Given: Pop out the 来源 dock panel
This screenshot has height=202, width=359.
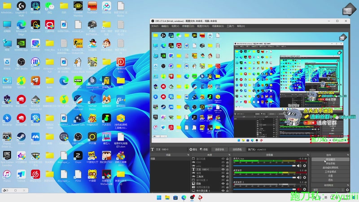Looking at the screenshot, I should (229, 155).
